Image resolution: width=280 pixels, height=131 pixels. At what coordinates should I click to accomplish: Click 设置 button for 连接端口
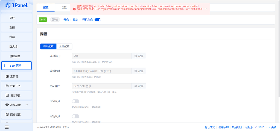coord(139,56)
